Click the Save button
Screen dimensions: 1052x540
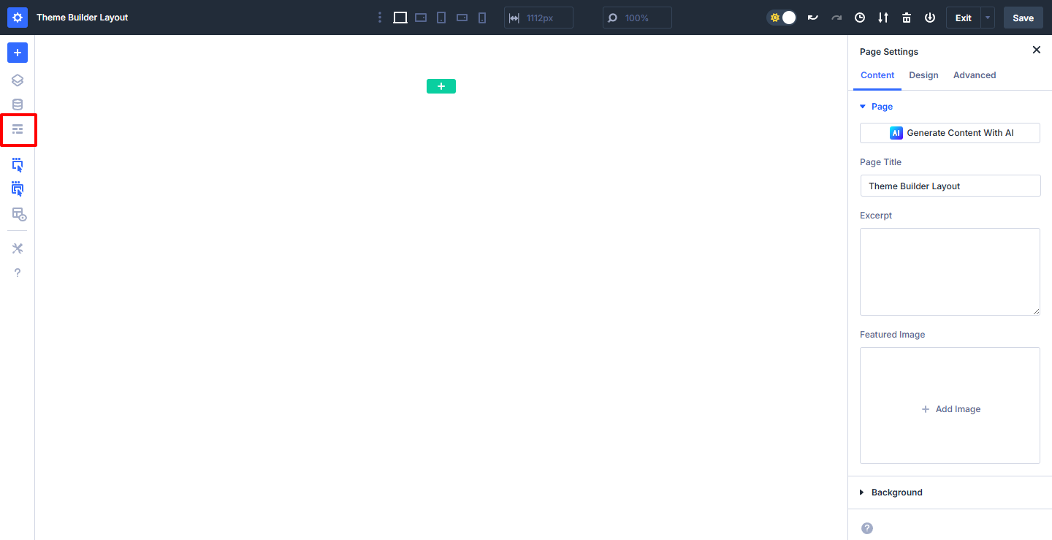click(x=1024, y=18)
